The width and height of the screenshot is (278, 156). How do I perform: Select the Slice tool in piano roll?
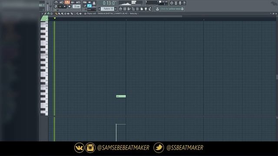click(x=71, y=13)
